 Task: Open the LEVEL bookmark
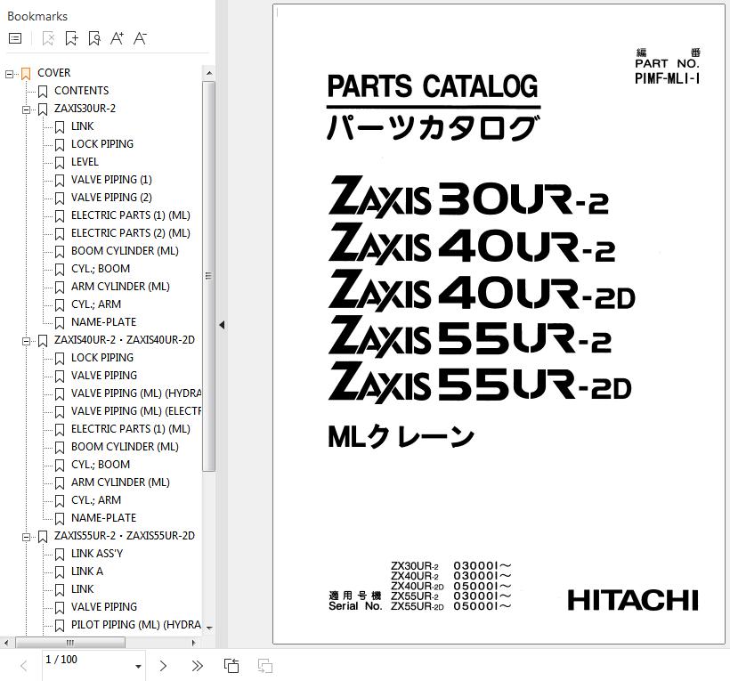[x=85, y=162]
